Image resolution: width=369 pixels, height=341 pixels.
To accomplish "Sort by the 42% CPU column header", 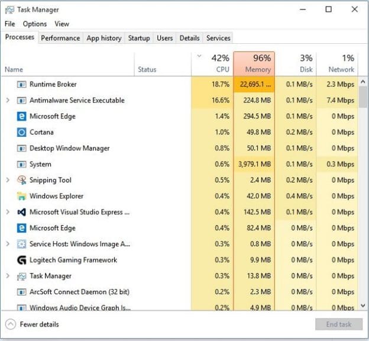I will [212, 64].
